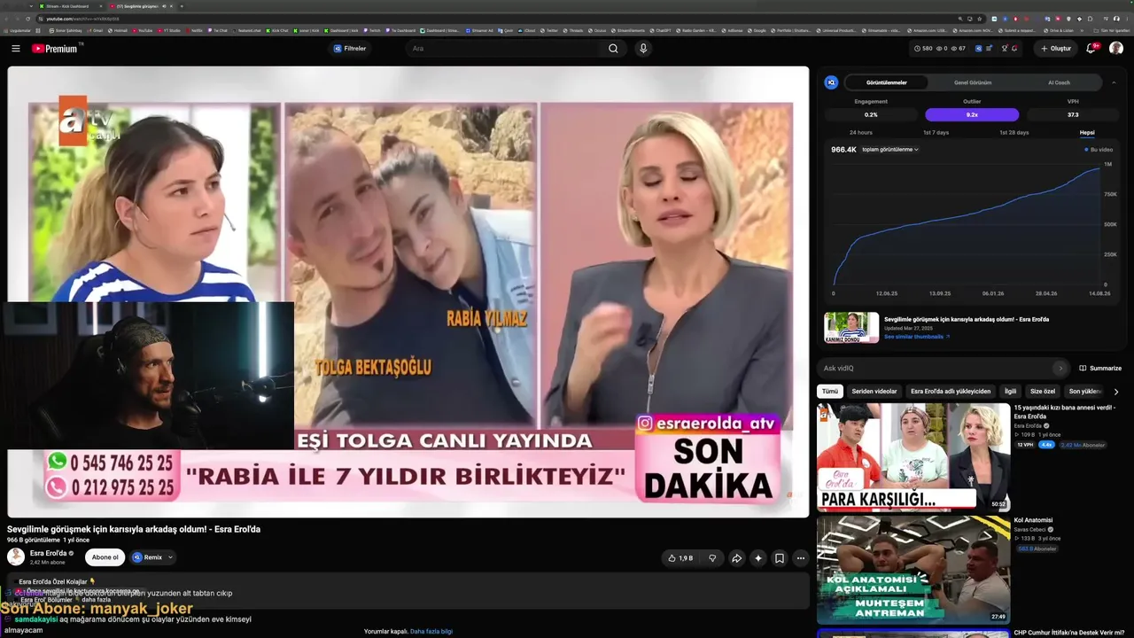Image resolution: width=1134 pixels, height=638 pixels.
Task: Open 'Daha fazla bilgi' comments link
Action: (x=431, y=631)
